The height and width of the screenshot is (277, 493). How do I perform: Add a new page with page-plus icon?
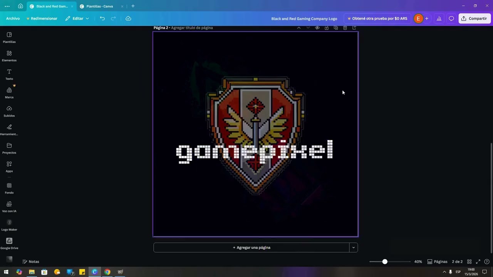point(354,28)
